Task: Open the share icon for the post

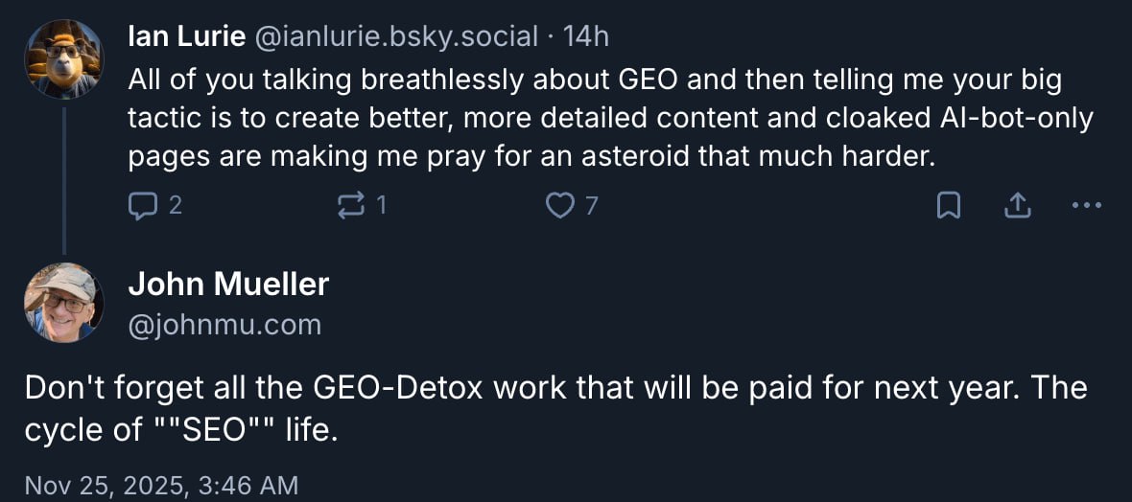Action: pos(1017,205)
